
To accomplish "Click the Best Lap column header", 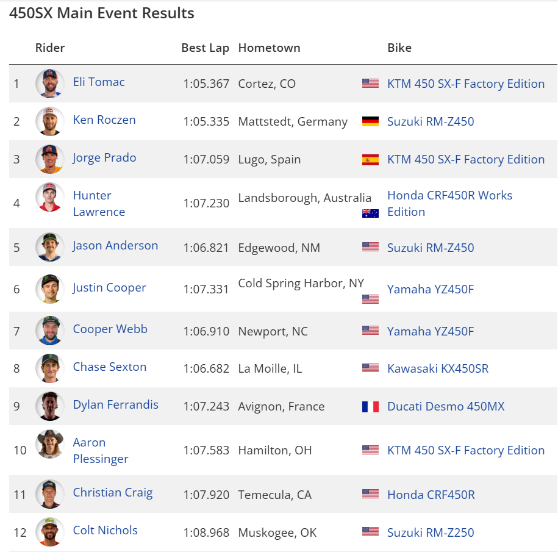I will click(205, 48).
